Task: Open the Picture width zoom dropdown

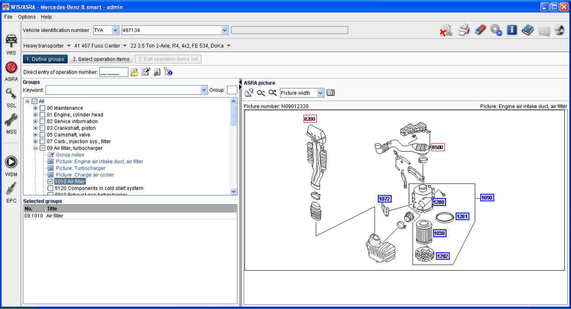Action: [x=320, y=93]
